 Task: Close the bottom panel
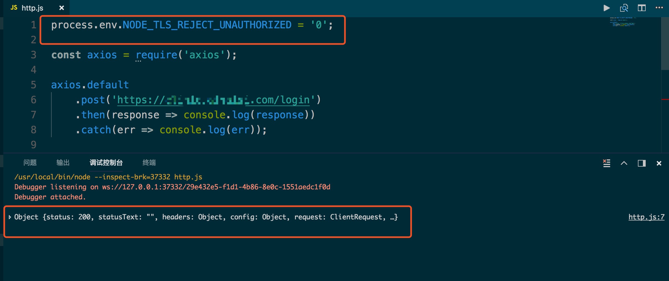pyautogui.click(x=659, y=163)
